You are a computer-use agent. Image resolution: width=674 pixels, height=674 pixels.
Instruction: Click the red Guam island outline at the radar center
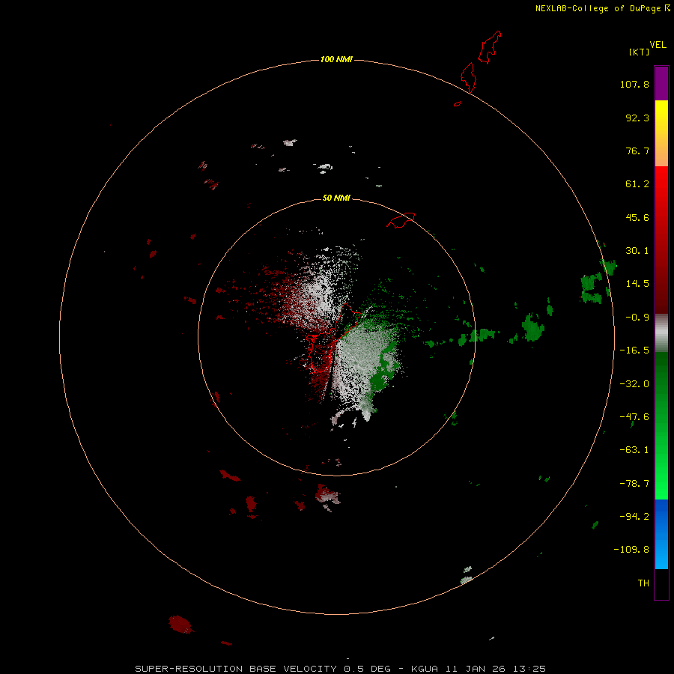[333, 338]
